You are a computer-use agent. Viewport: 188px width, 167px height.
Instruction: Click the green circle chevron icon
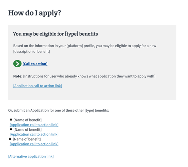[17, 64]
